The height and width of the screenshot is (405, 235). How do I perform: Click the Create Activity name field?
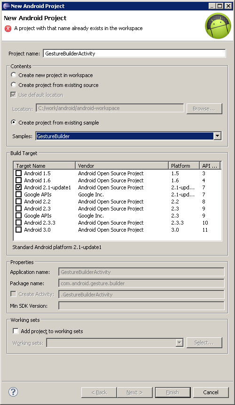point(141,295)
